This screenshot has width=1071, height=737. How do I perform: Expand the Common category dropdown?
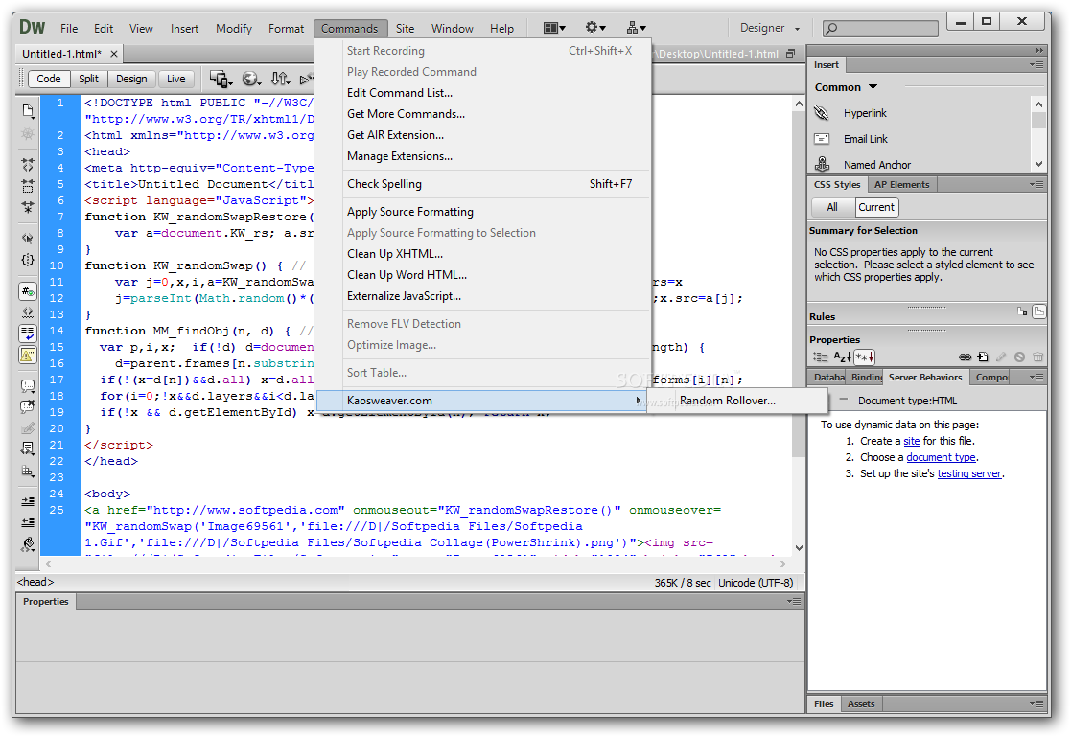pyautogui.click(x=846, y=87)
